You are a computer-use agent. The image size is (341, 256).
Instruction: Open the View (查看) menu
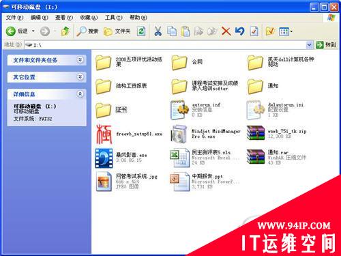point(64,18)
